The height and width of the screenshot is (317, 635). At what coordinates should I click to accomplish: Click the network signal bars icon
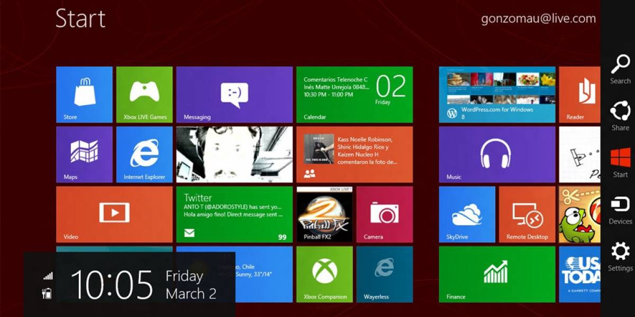click(x=48, y=276)
